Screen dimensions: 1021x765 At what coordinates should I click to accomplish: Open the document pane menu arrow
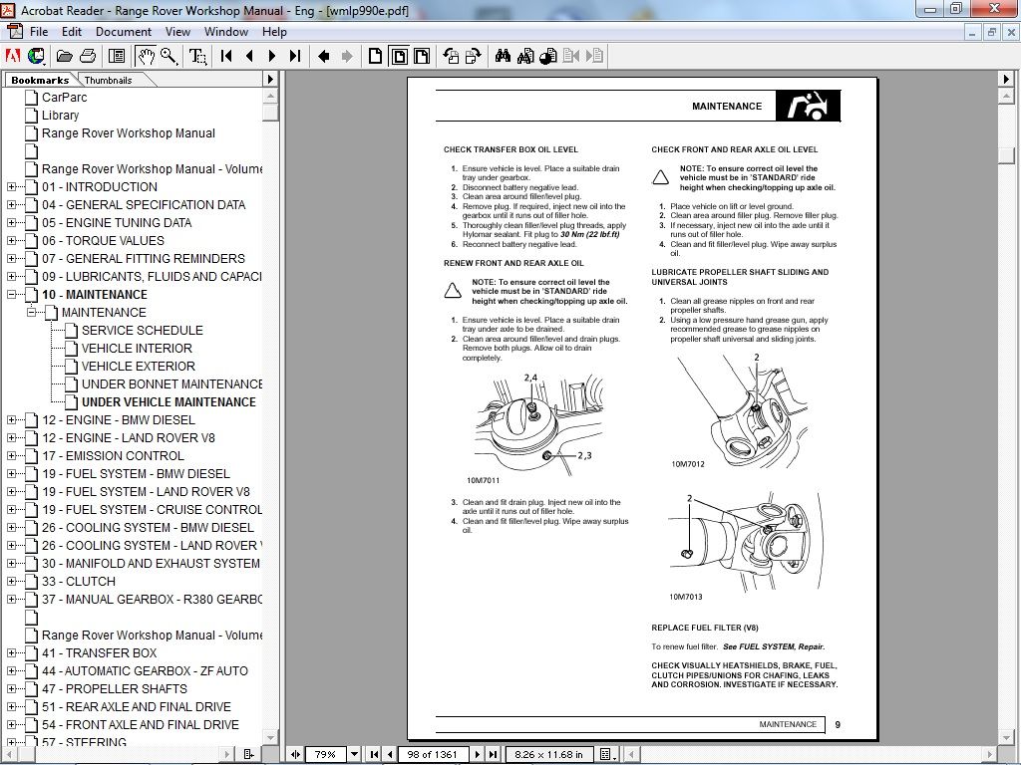(x=1006, y=80)
